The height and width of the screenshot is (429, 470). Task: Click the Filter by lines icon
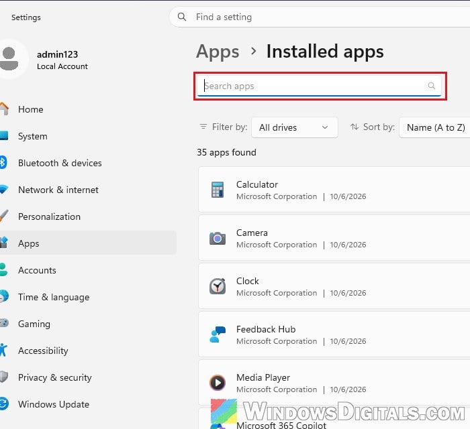pos(203,127)
